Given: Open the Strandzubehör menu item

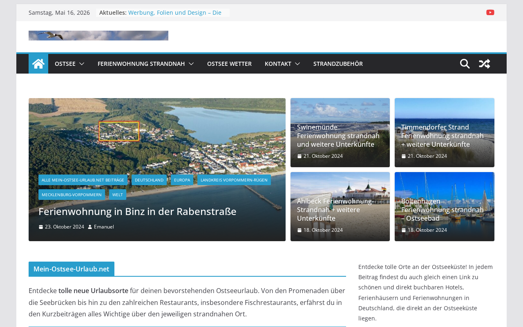Looking at the screenshot, I should [338, 64].
